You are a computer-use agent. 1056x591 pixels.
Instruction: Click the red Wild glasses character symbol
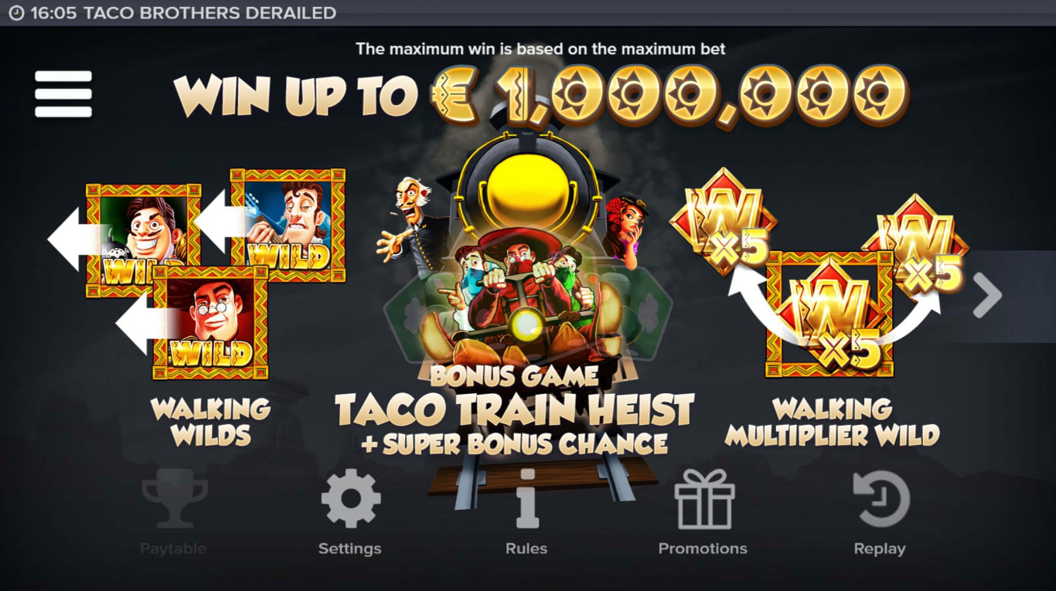tap(210, 322)
